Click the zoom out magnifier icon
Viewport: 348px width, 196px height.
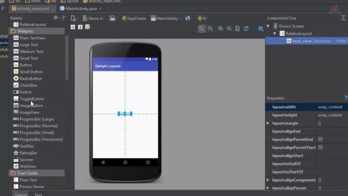click(229, 28)
